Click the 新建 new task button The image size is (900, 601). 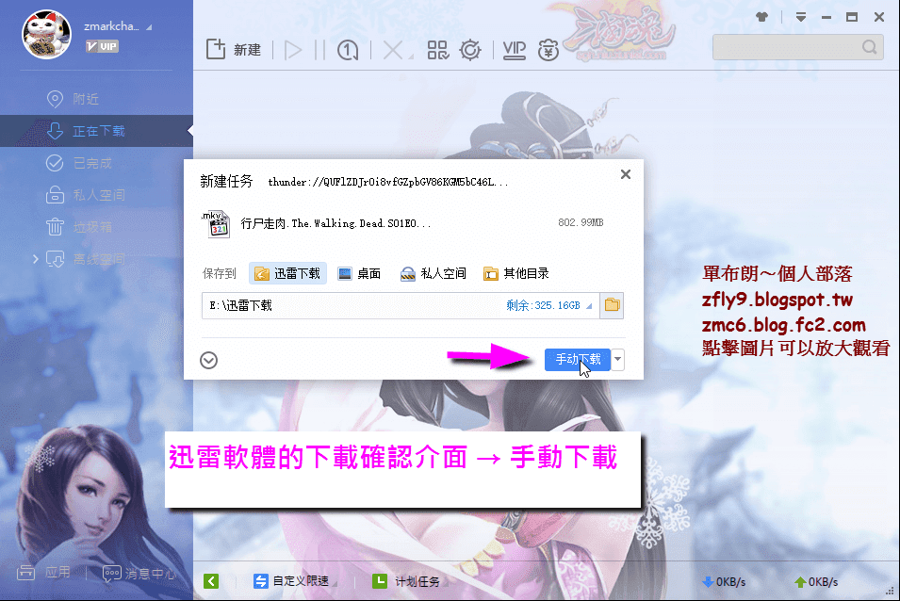pyautogui.click(x=234, y=50)
